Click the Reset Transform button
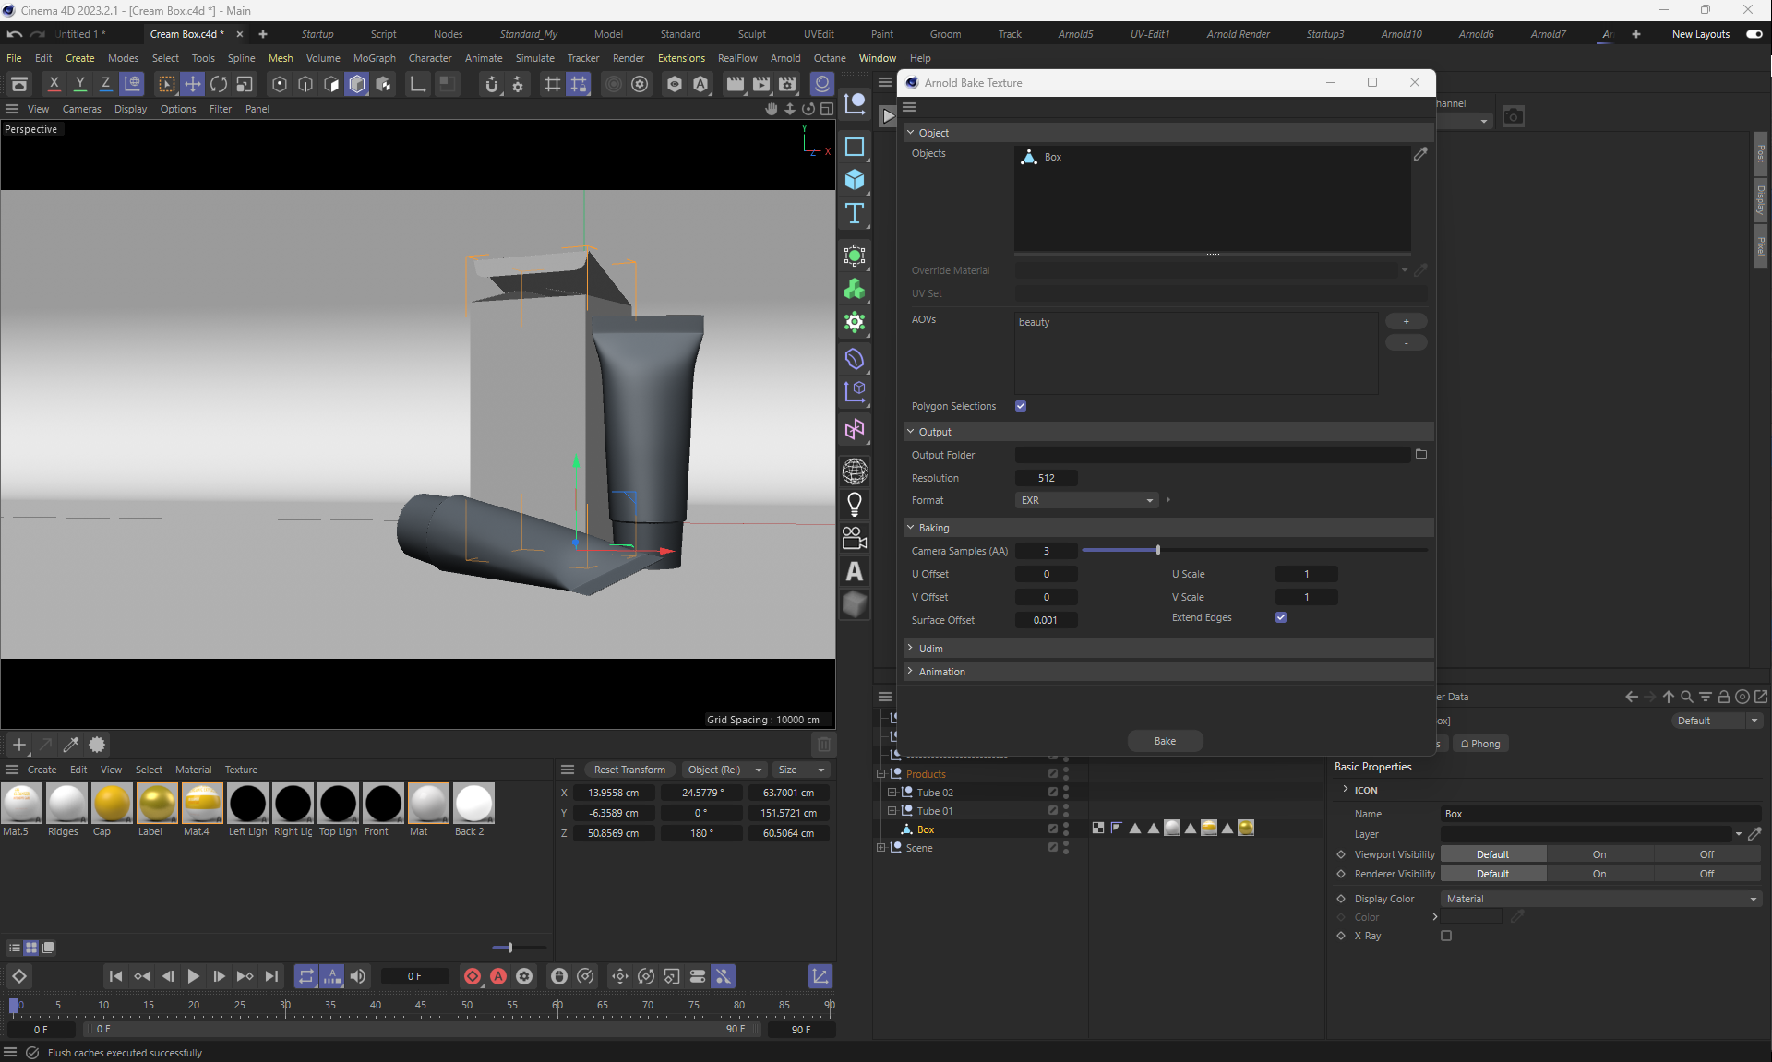This screenshot has height=1062, width=1772. pyautogui.click(x=629, y=770)
